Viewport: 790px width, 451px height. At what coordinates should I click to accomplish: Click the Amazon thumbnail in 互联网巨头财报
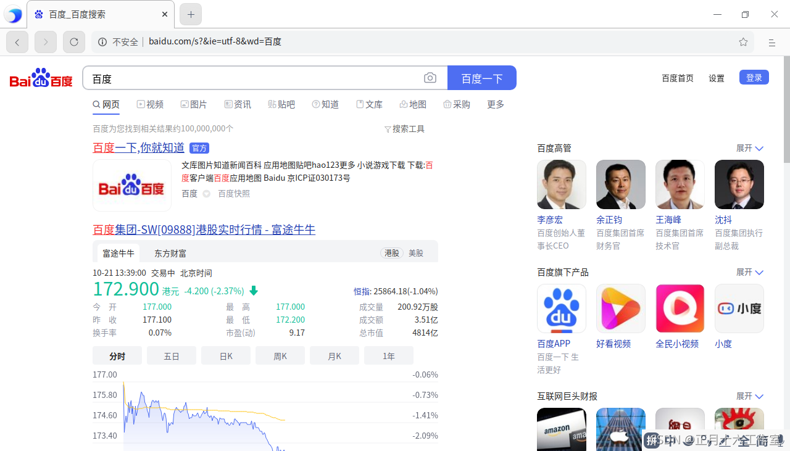point(562,429)
